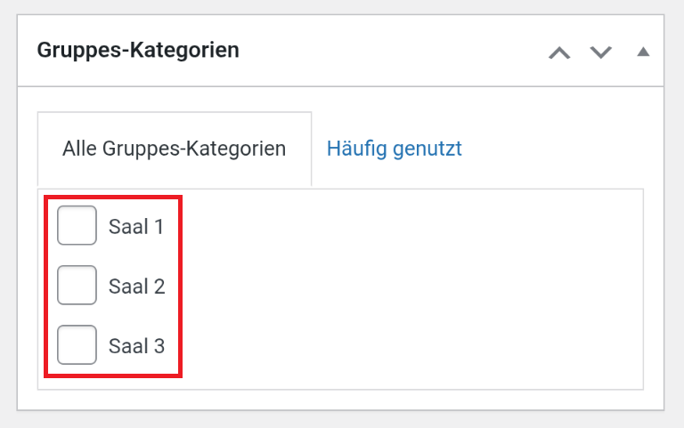Click the Saal 1 text label

(136, 227)
